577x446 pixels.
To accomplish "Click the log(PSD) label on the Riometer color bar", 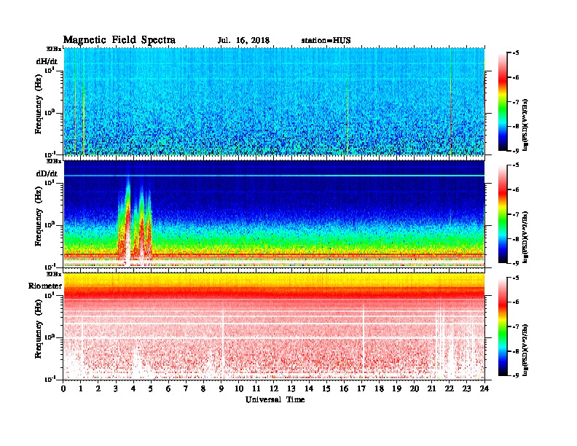I will pos(525,350).
